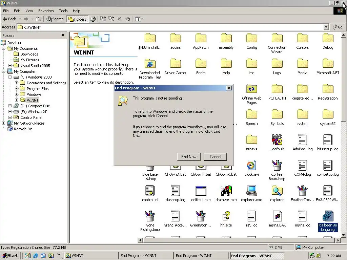Screen dimensions: 347x260
Task: Open the File menu
Action: tap(6, 11)
